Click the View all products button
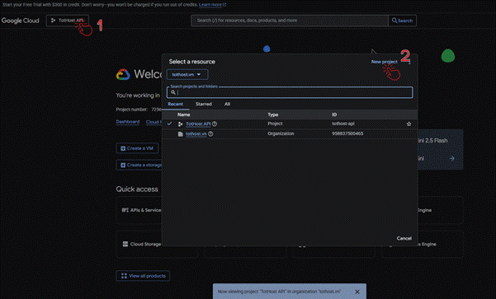This screenshot has width=496, height=299. 143,276
